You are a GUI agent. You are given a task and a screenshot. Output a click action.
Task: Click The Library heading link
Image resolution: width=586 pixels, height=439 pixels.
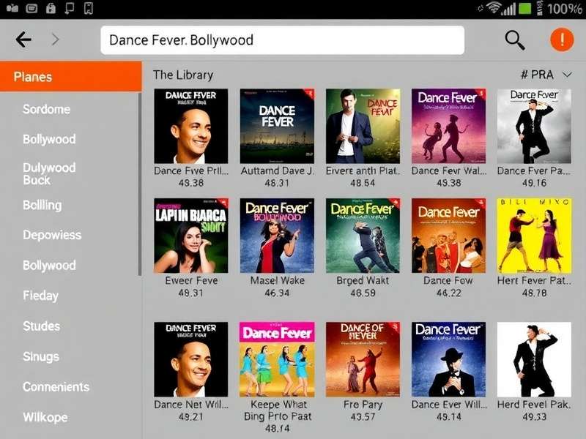click(183, 75)
